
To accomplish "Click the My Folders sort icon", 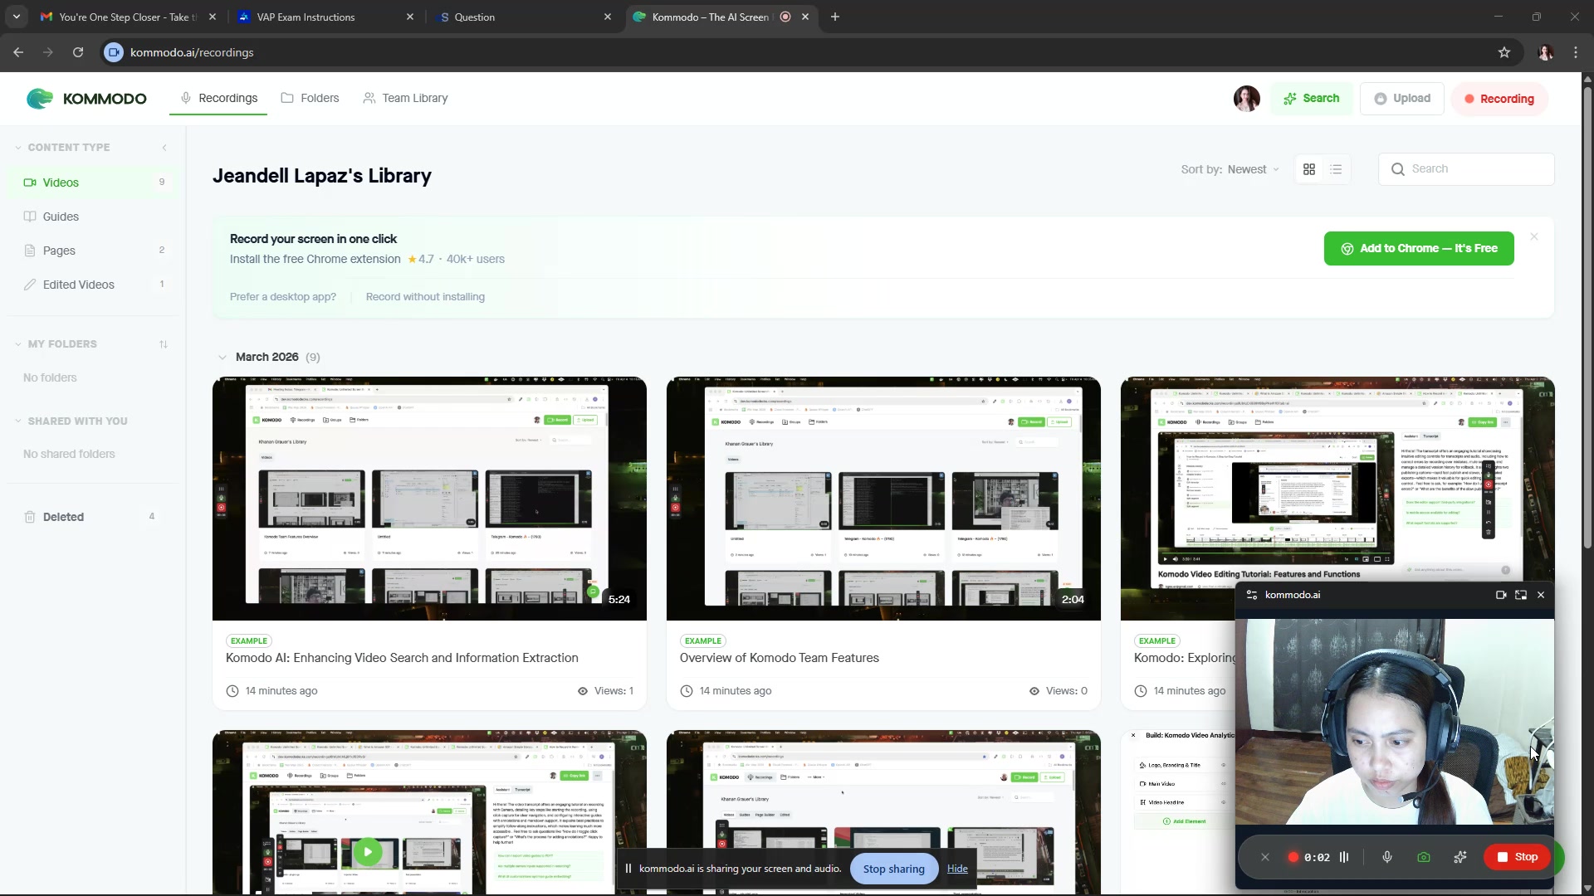I will [164, 344].
